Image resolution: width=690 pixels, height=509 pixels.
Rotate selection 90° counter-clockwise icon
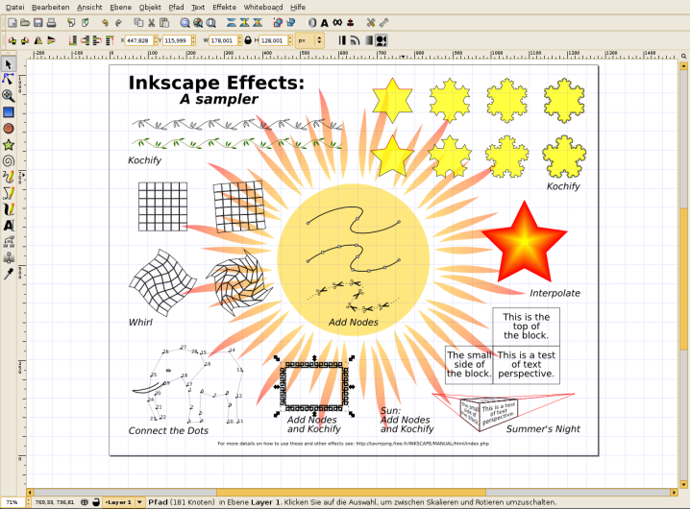(x=12, y=40)
